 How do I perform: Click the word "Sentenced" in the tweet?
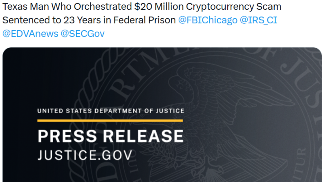click(x=24, y=20)
